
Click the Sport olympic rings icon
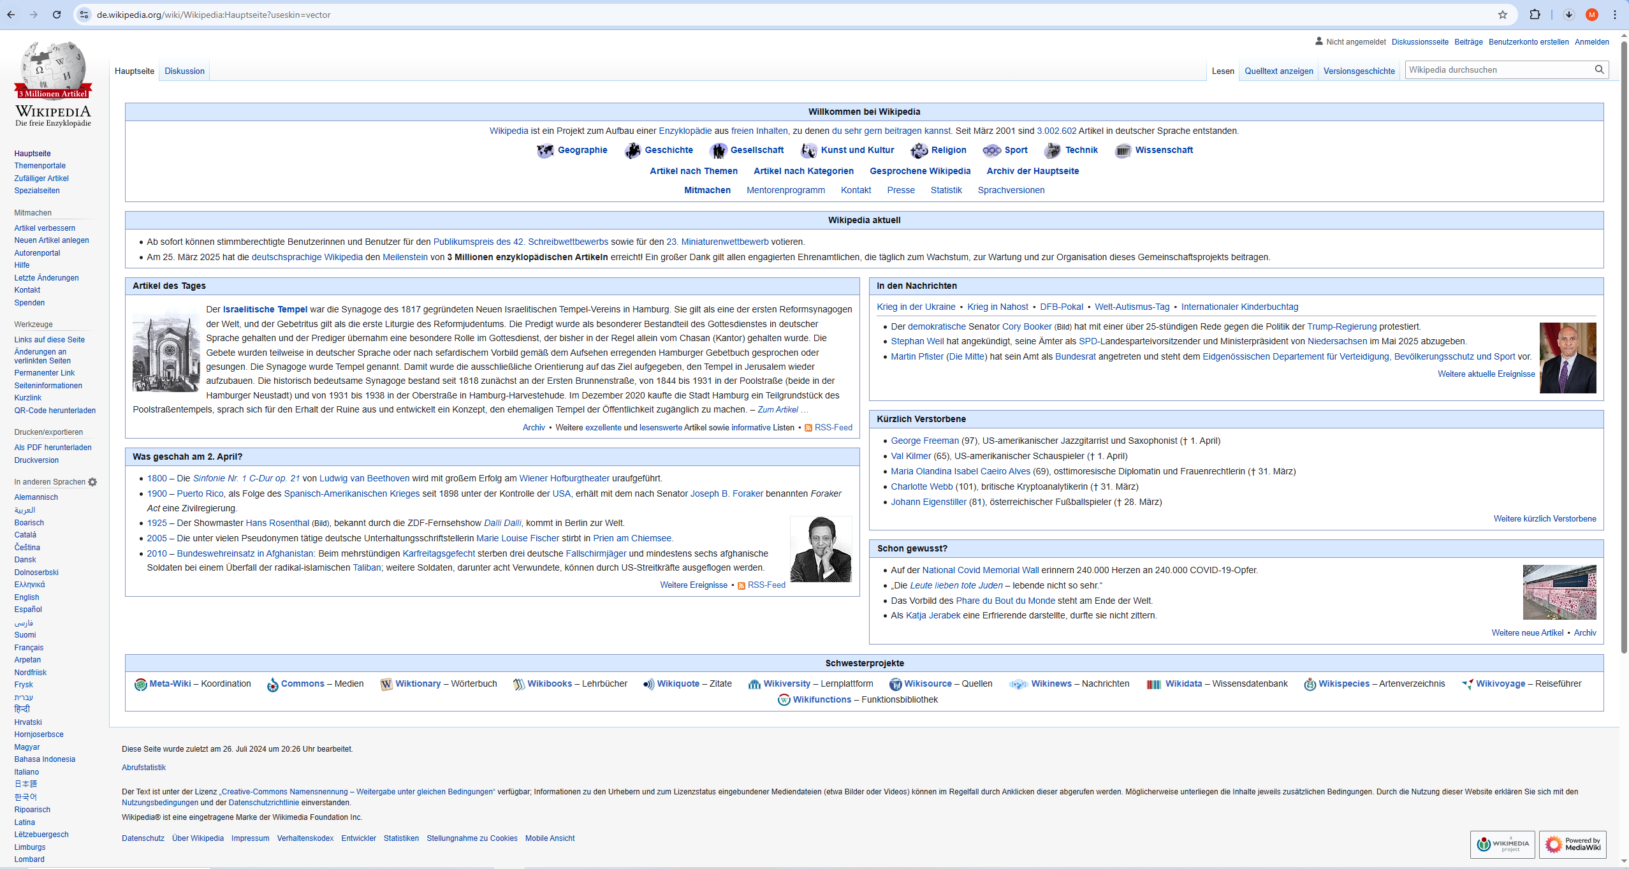[991, 150]
